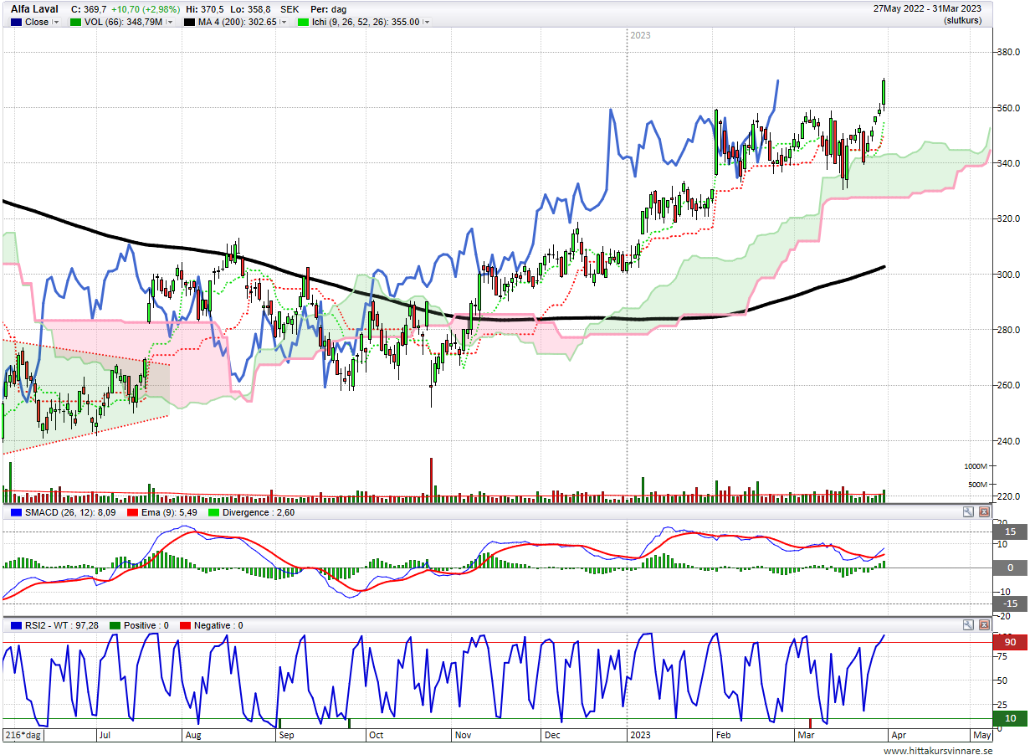Click the bright green Ichi color swatch
This screenshot has height=755, width=1030.
[302, 23]
